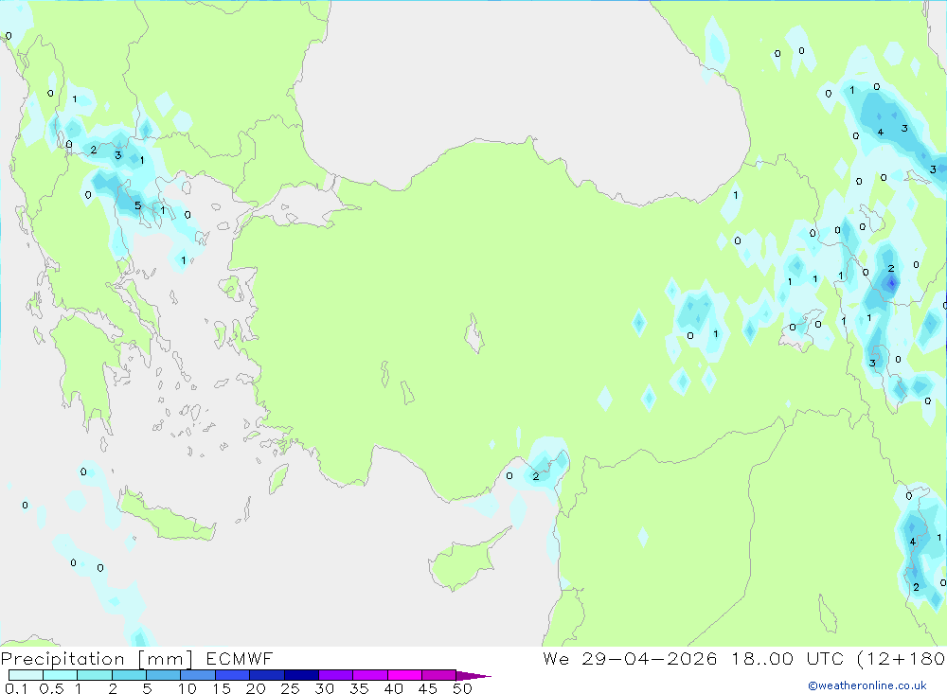Click the '10' legend scale label
947x694 pixels.
(188, 688)
